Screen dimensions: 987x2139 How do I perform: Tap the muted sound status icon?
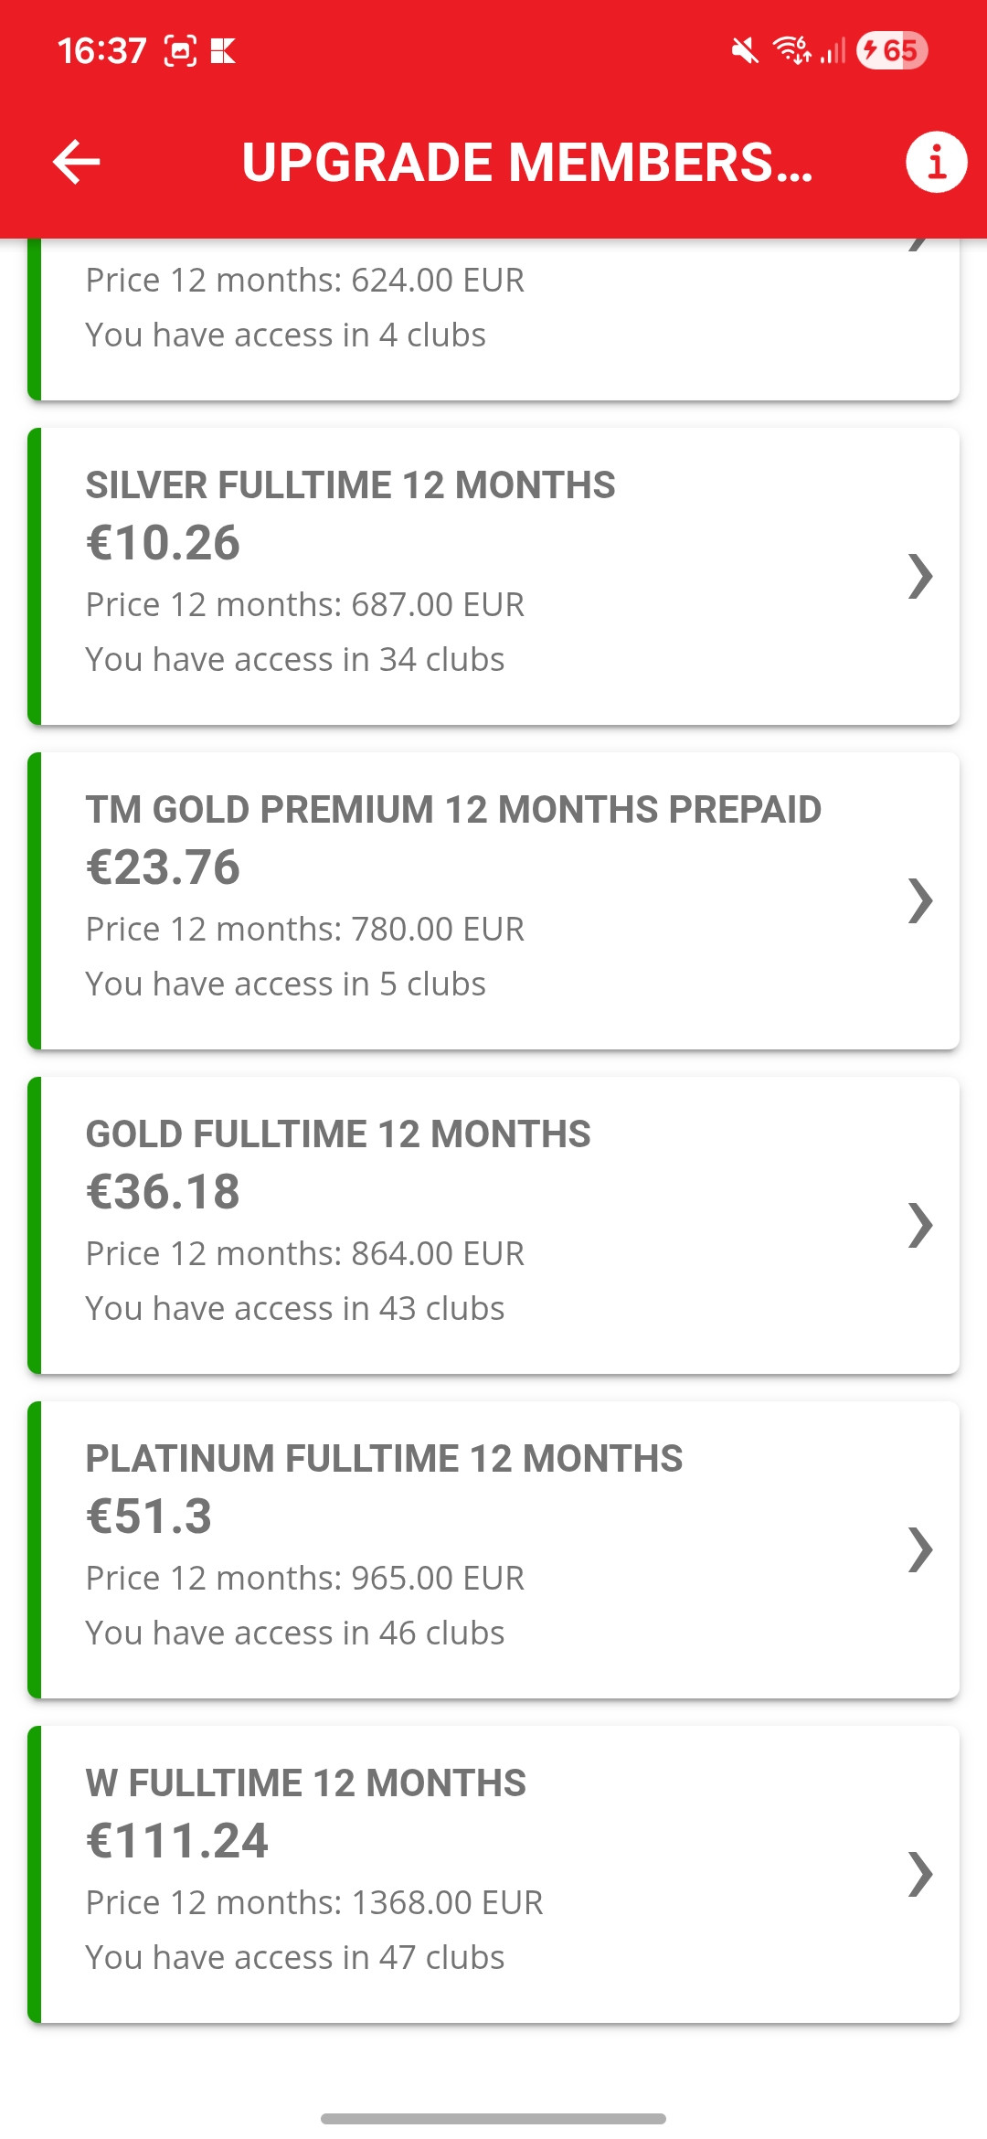(x=745, y=50)
